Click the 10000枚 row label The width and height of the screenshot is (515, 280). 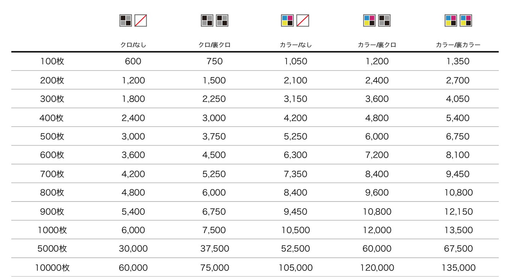[52, 268]
